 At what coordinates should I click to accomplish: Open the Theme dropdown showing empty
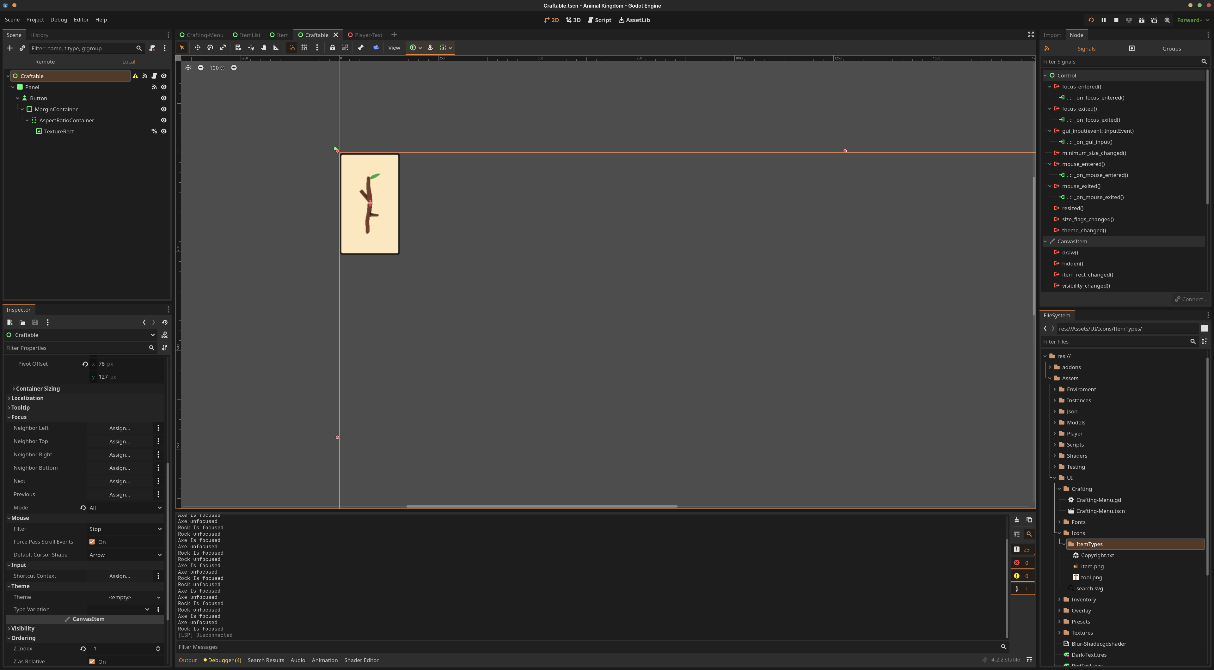pyautogui.click(x=126, y=597)
